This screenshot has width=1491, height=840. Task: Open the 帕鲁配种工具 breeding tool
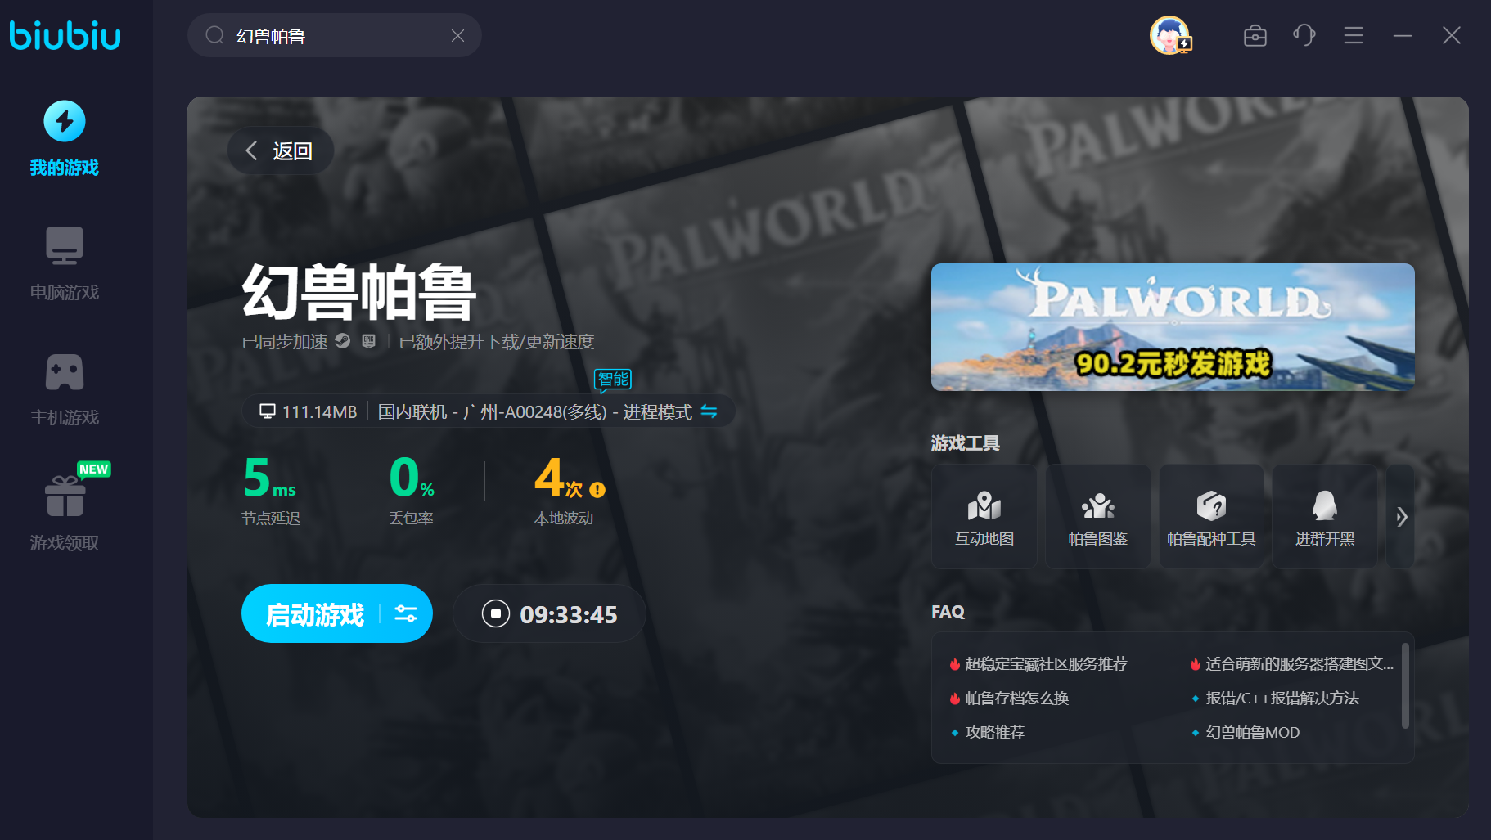1211,517
